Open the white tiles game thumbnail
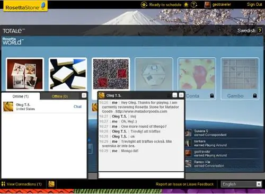The width and height of the screenshot is (265, 194). pyautogui.click(x=68, y=74)
